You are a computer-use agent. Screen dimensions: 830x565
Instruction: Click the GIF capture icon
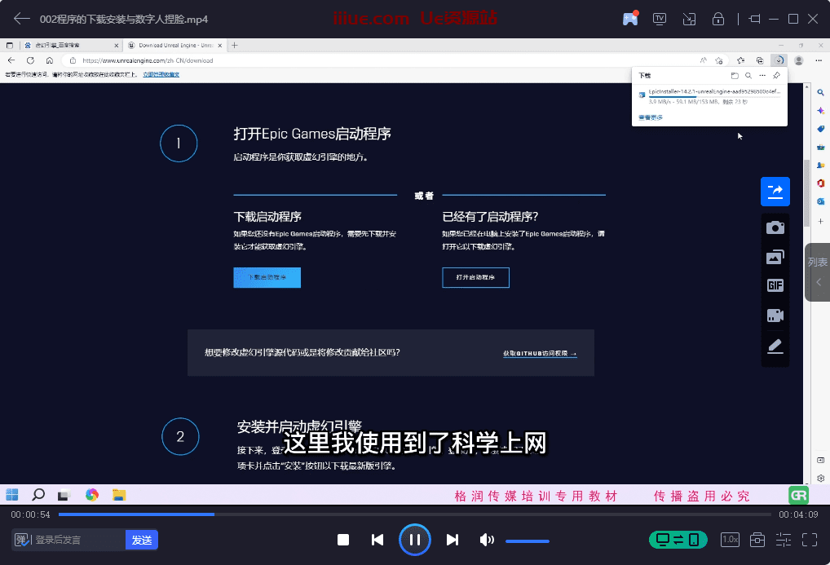click(x=775, y=285)
